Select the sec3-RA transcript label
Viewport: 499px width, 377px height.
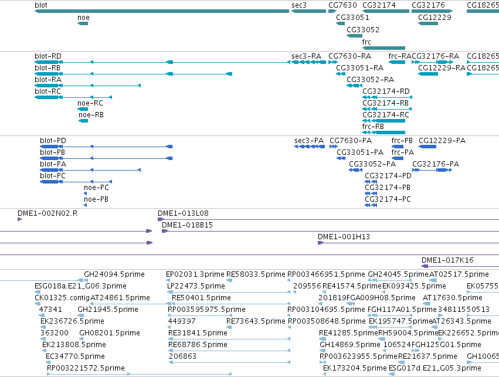[x=307, y=56]
